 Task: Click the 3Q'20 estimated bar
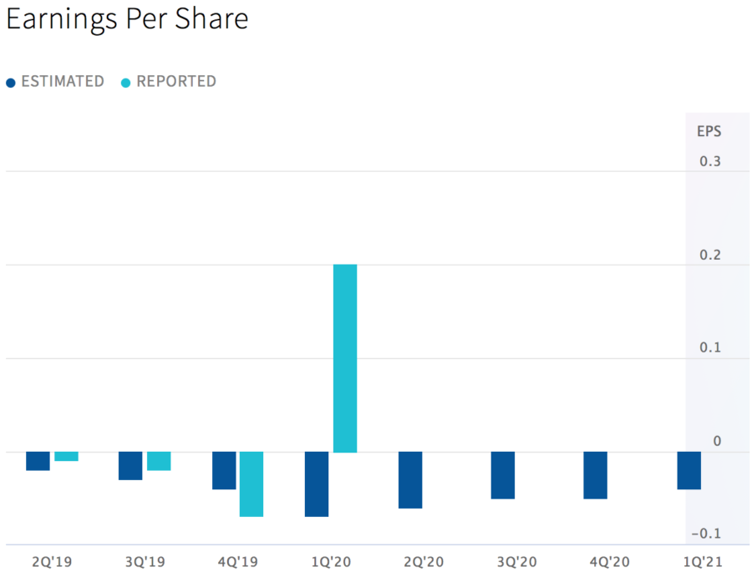[503, 475]
